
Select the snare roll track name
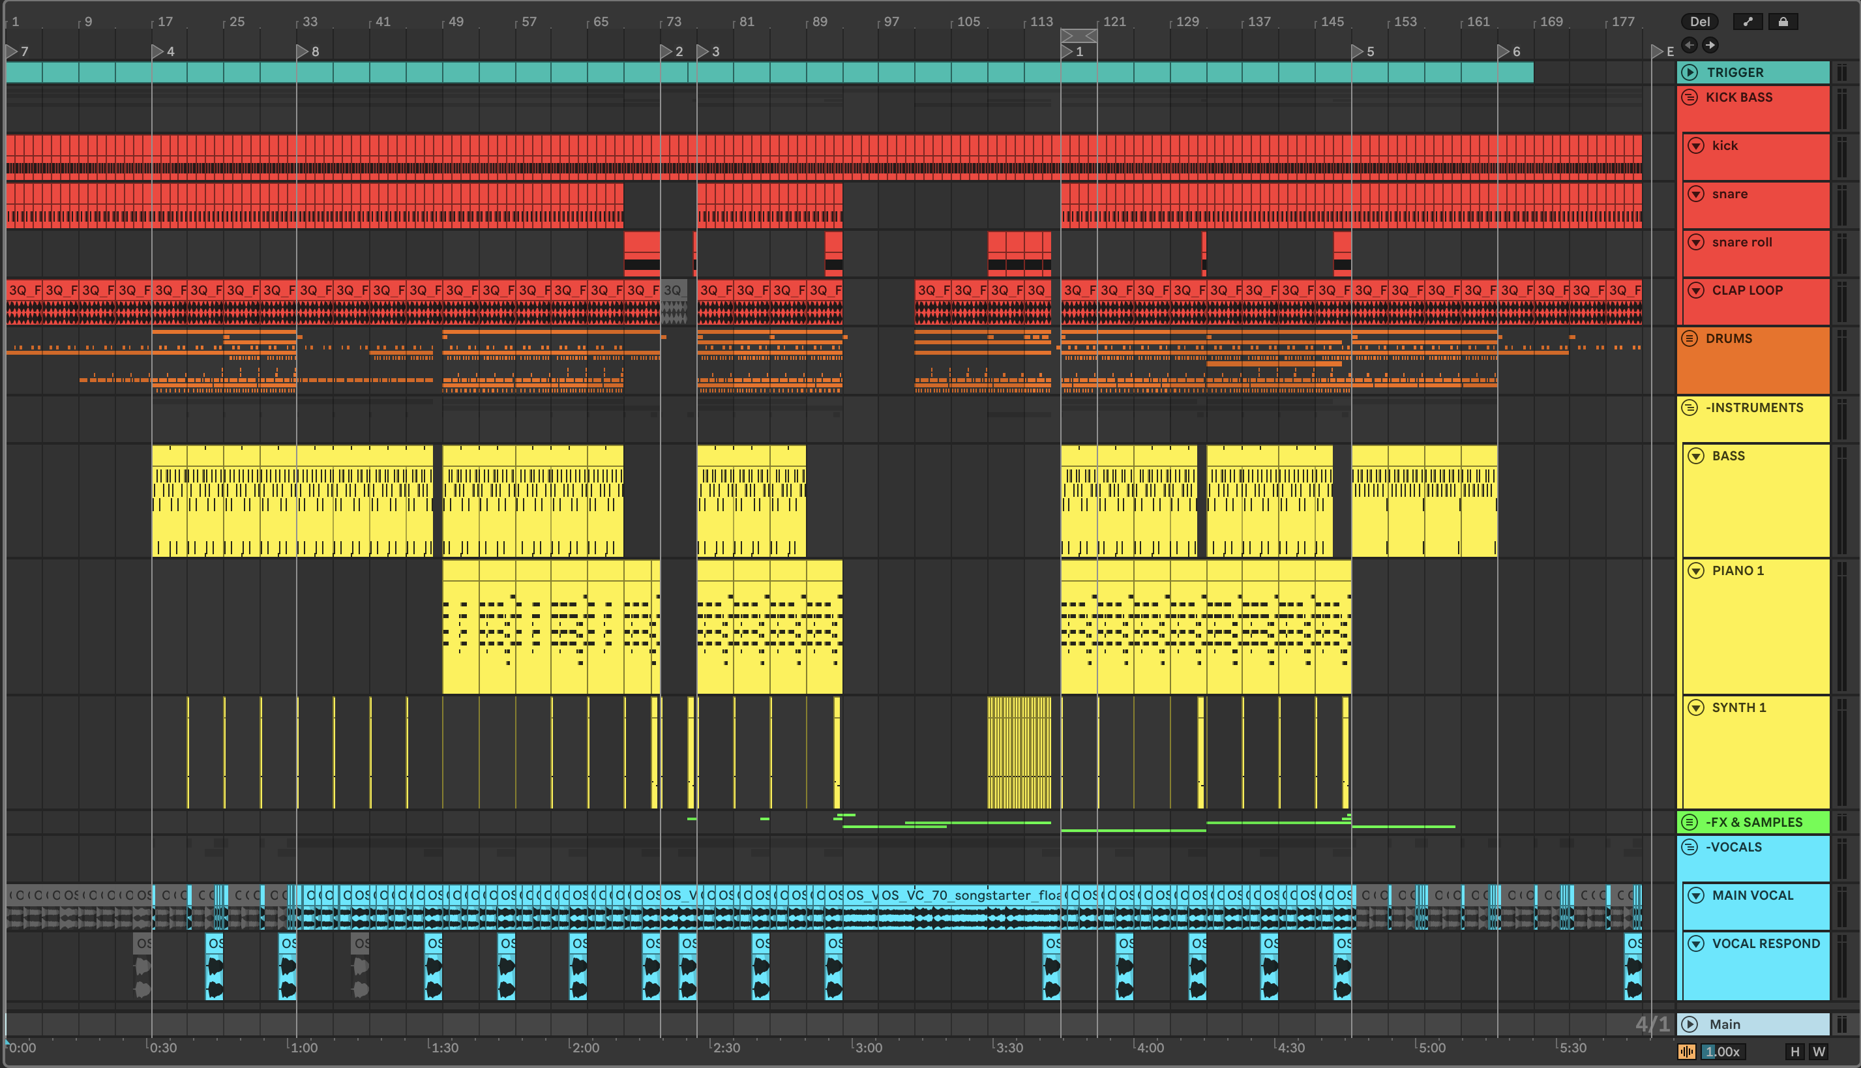pos(1742,242)
